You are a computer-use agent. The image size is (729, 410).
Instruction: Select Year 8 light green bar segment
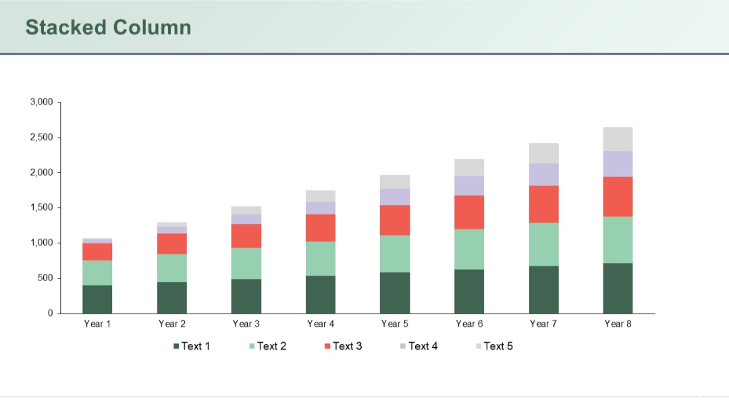click(x=618, y=240)
